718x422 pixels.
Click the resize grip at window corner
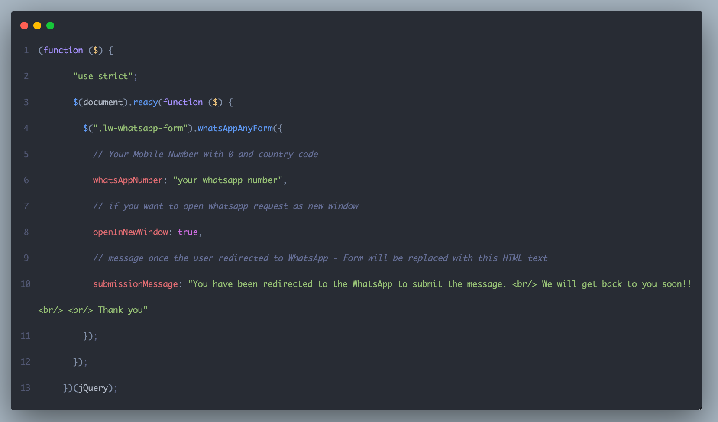pyautogui.click(x=700, y=408)
